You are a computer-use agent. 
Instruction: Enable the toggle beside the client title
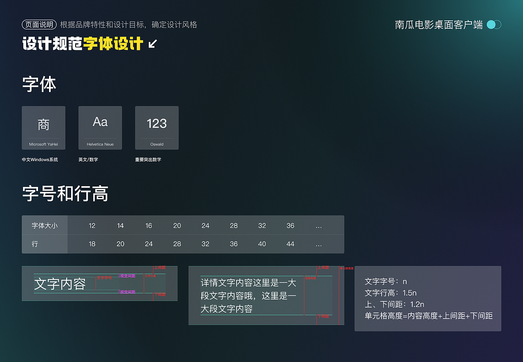click(493, 25)
